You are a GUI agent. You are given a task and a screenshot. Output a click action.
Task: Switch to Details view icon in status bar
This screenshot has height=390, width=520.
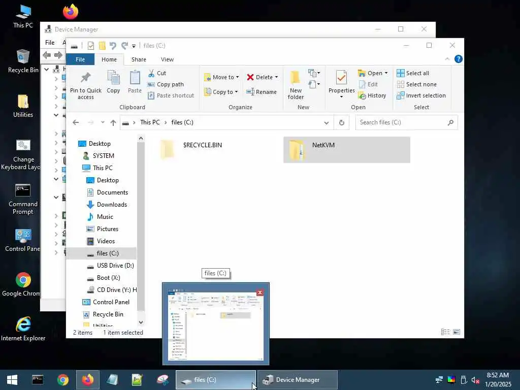[x=445, y=332]
